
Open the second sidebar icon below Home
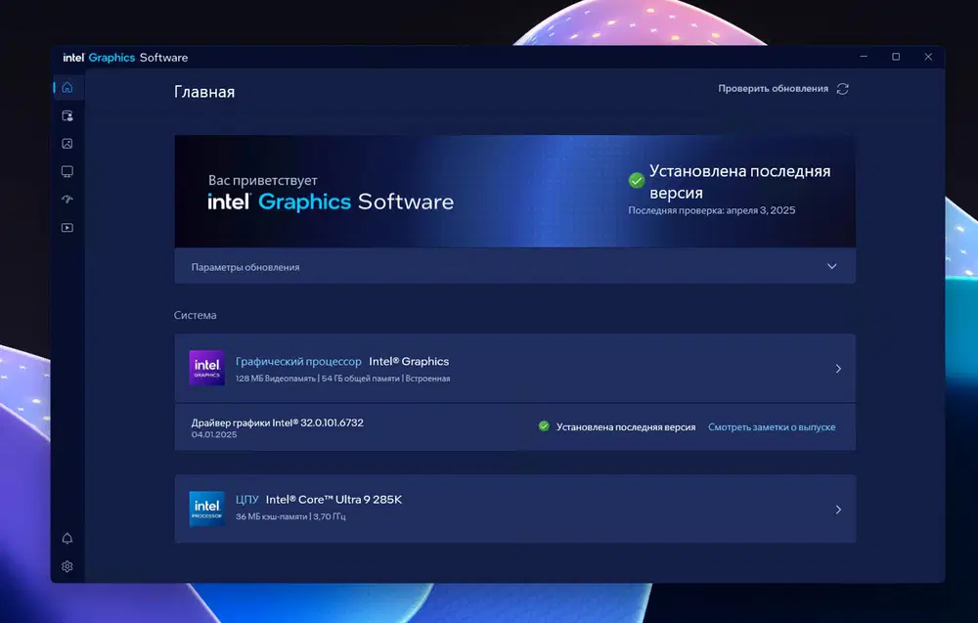[67, 116]
